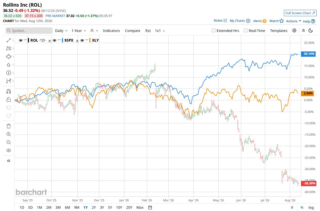Click the Watch star icon
The height and width of the screenshot is (211, 320).
coord(281,21)
